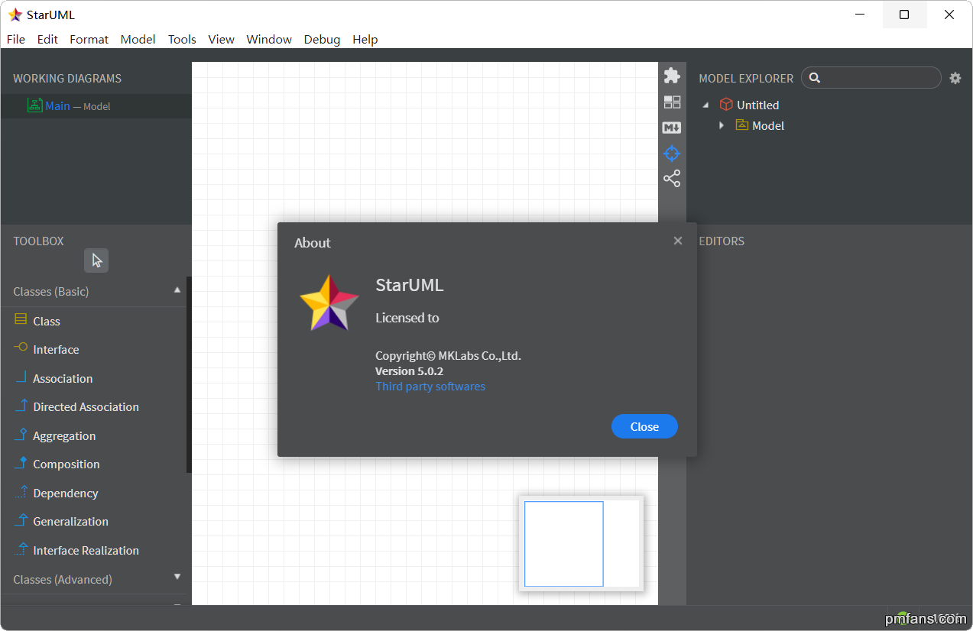Click the toolbox vertical scrollbar
Screen dimensions: 973x631
(x=189, y=374)
